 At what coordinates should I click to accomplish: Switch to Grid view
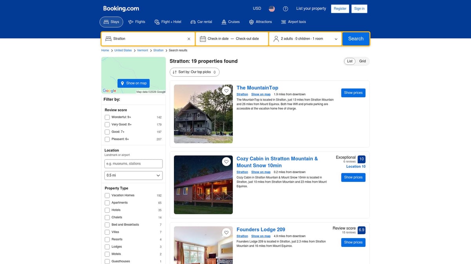[362, 61]
